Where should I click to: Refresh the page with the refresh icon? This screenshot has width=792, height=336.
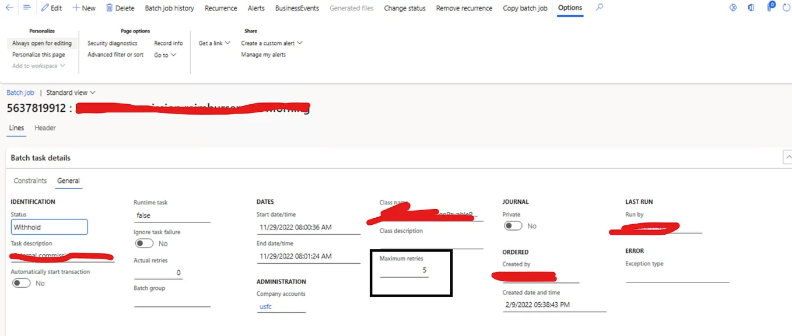787,8
